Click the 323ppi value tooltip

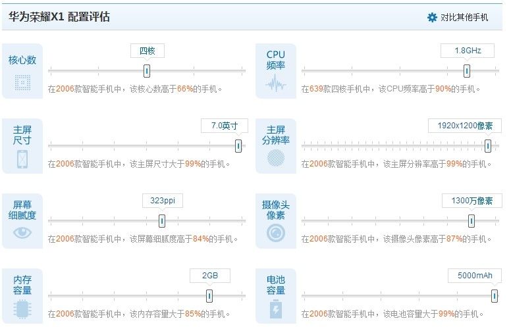click(163, 201)
